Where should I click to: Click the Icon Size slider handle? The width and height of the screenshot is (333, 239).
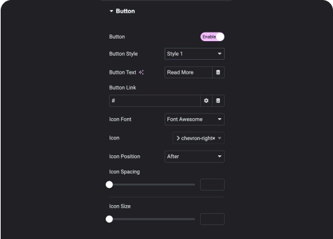click(109, 219)
